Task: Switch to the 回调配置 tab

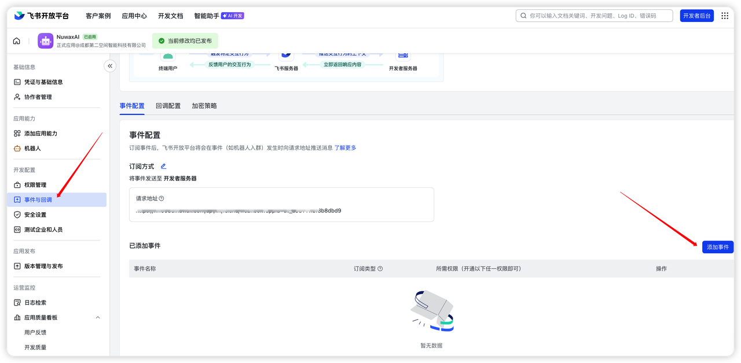Action: [x=168, y=106]
